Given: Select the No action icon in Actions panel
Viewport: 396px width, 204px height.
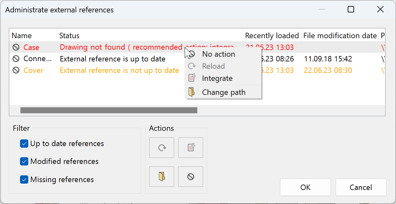Looking at the screenshot, I should pyautogui.click(x=190, y=176).
